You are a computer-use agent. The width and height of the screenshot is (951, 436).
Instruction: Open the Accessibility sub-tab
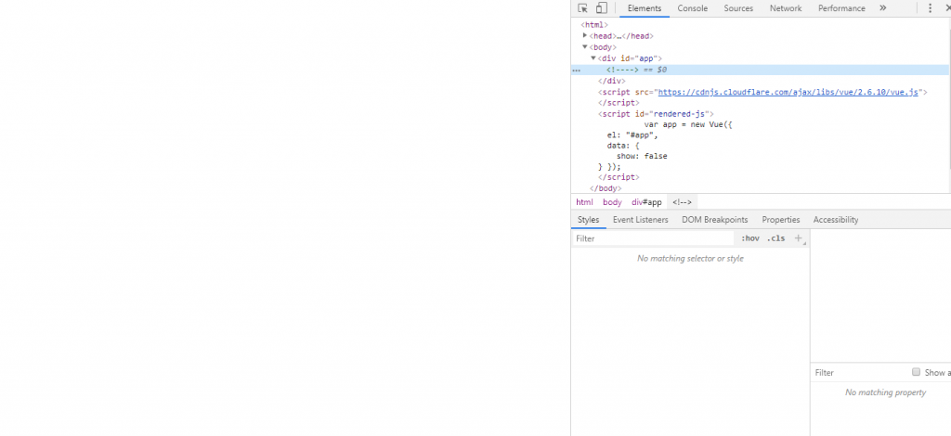click(836, 220)
